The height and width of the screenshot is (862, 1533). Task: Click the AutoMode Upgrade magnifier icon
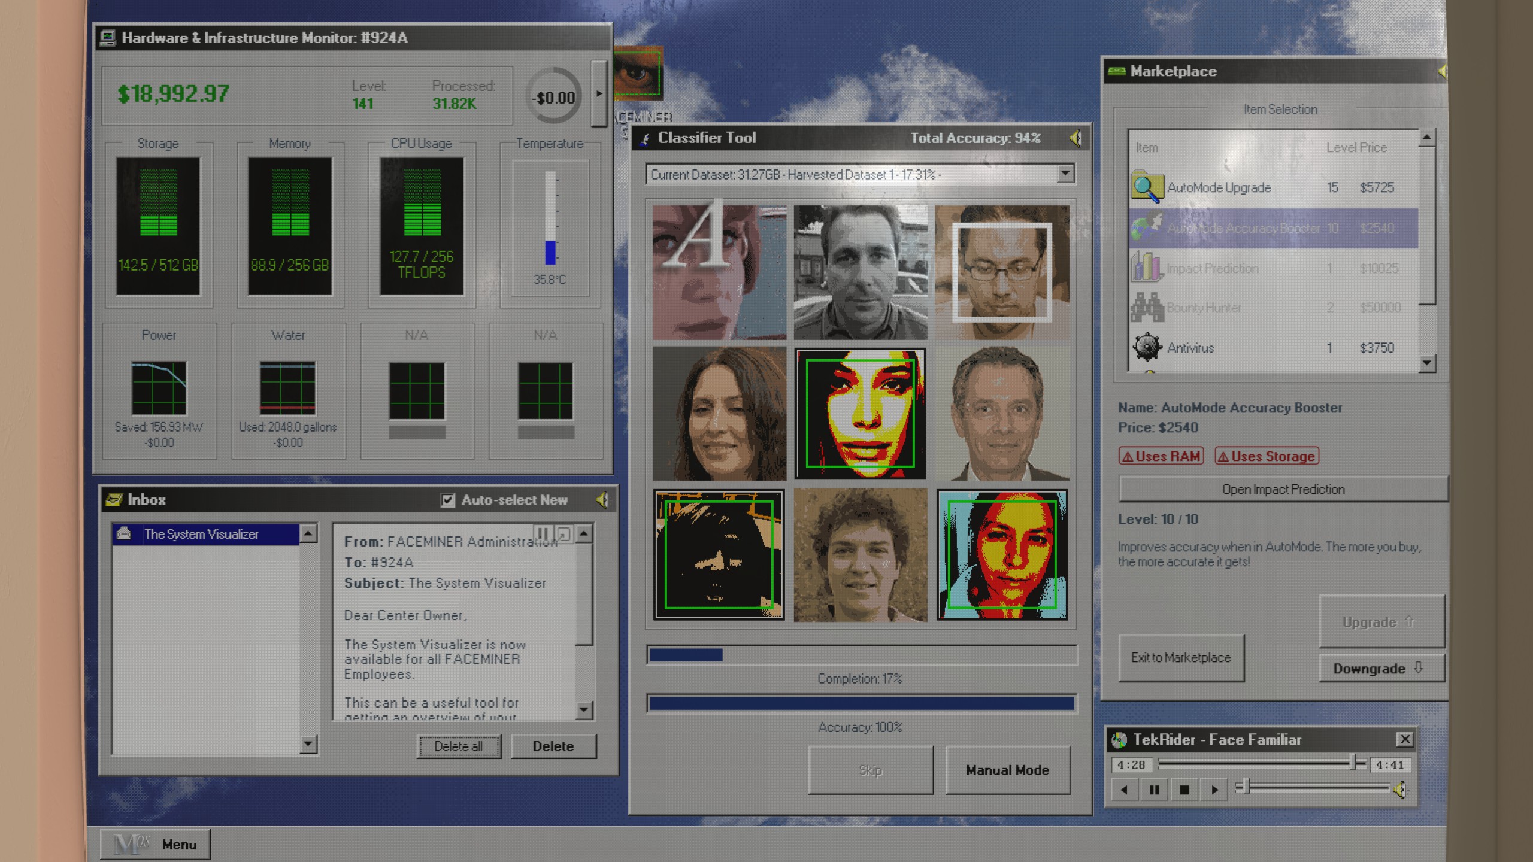[x=1147, y=187]
